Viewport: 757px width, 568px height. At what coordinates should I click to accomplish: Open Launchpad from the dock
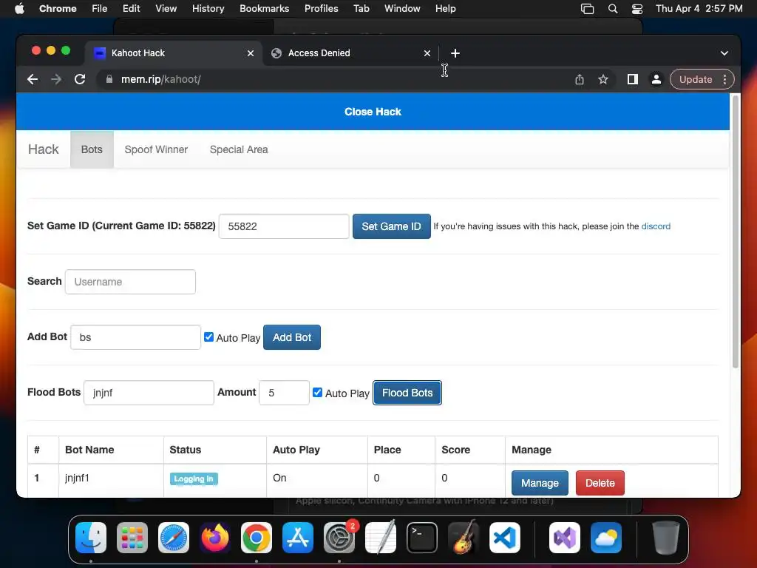click(132, 538)
